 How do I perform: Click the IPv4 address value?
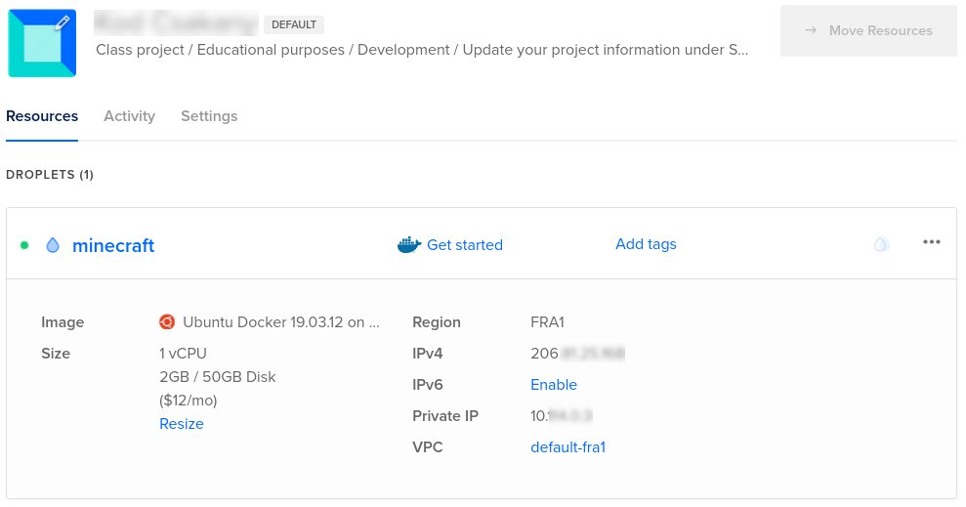click(578, 354)
